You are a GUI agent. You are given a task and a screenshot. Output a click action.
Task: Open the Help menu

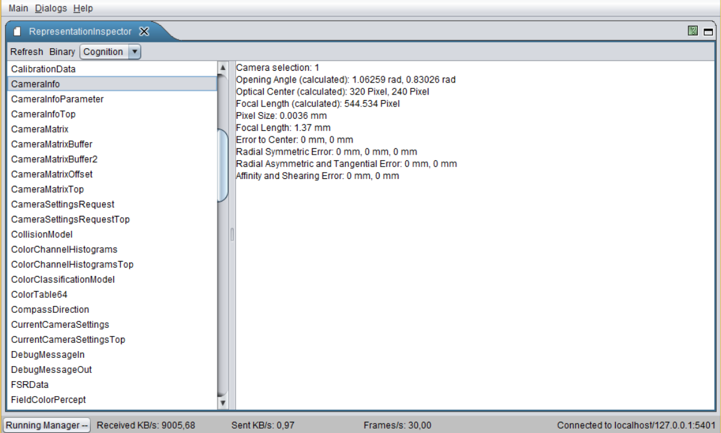click(x=83, y=8)
